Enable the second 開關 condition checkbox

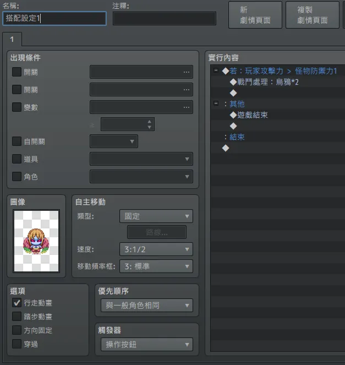17,90
